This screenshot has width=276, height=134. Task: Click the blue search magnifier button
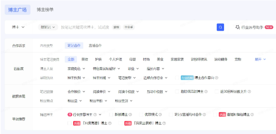(x=220, y=27)
